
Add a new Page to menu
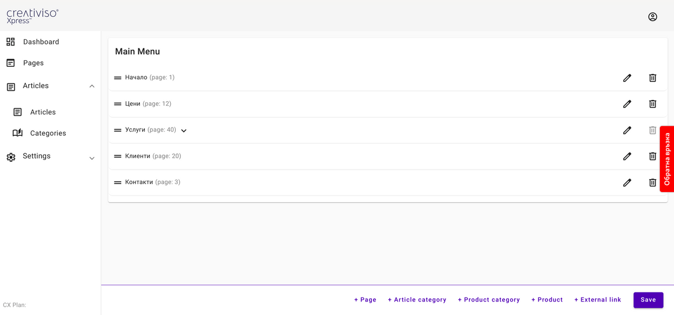click(365, 300)
